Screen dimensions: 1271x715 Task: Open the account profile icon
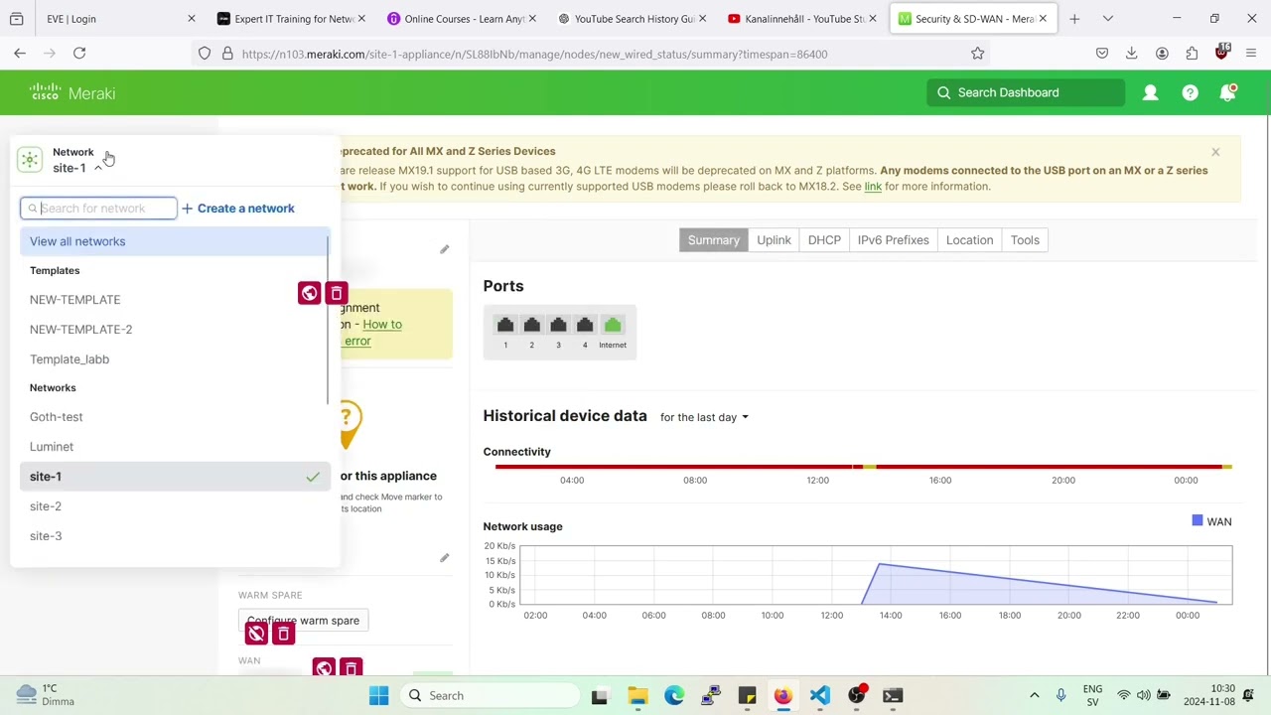coord(1150,92)
